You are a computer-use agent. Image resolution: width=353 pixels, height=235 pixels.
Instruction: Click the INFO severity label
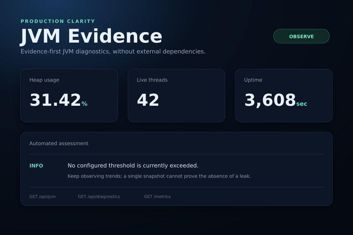point(36,166)
